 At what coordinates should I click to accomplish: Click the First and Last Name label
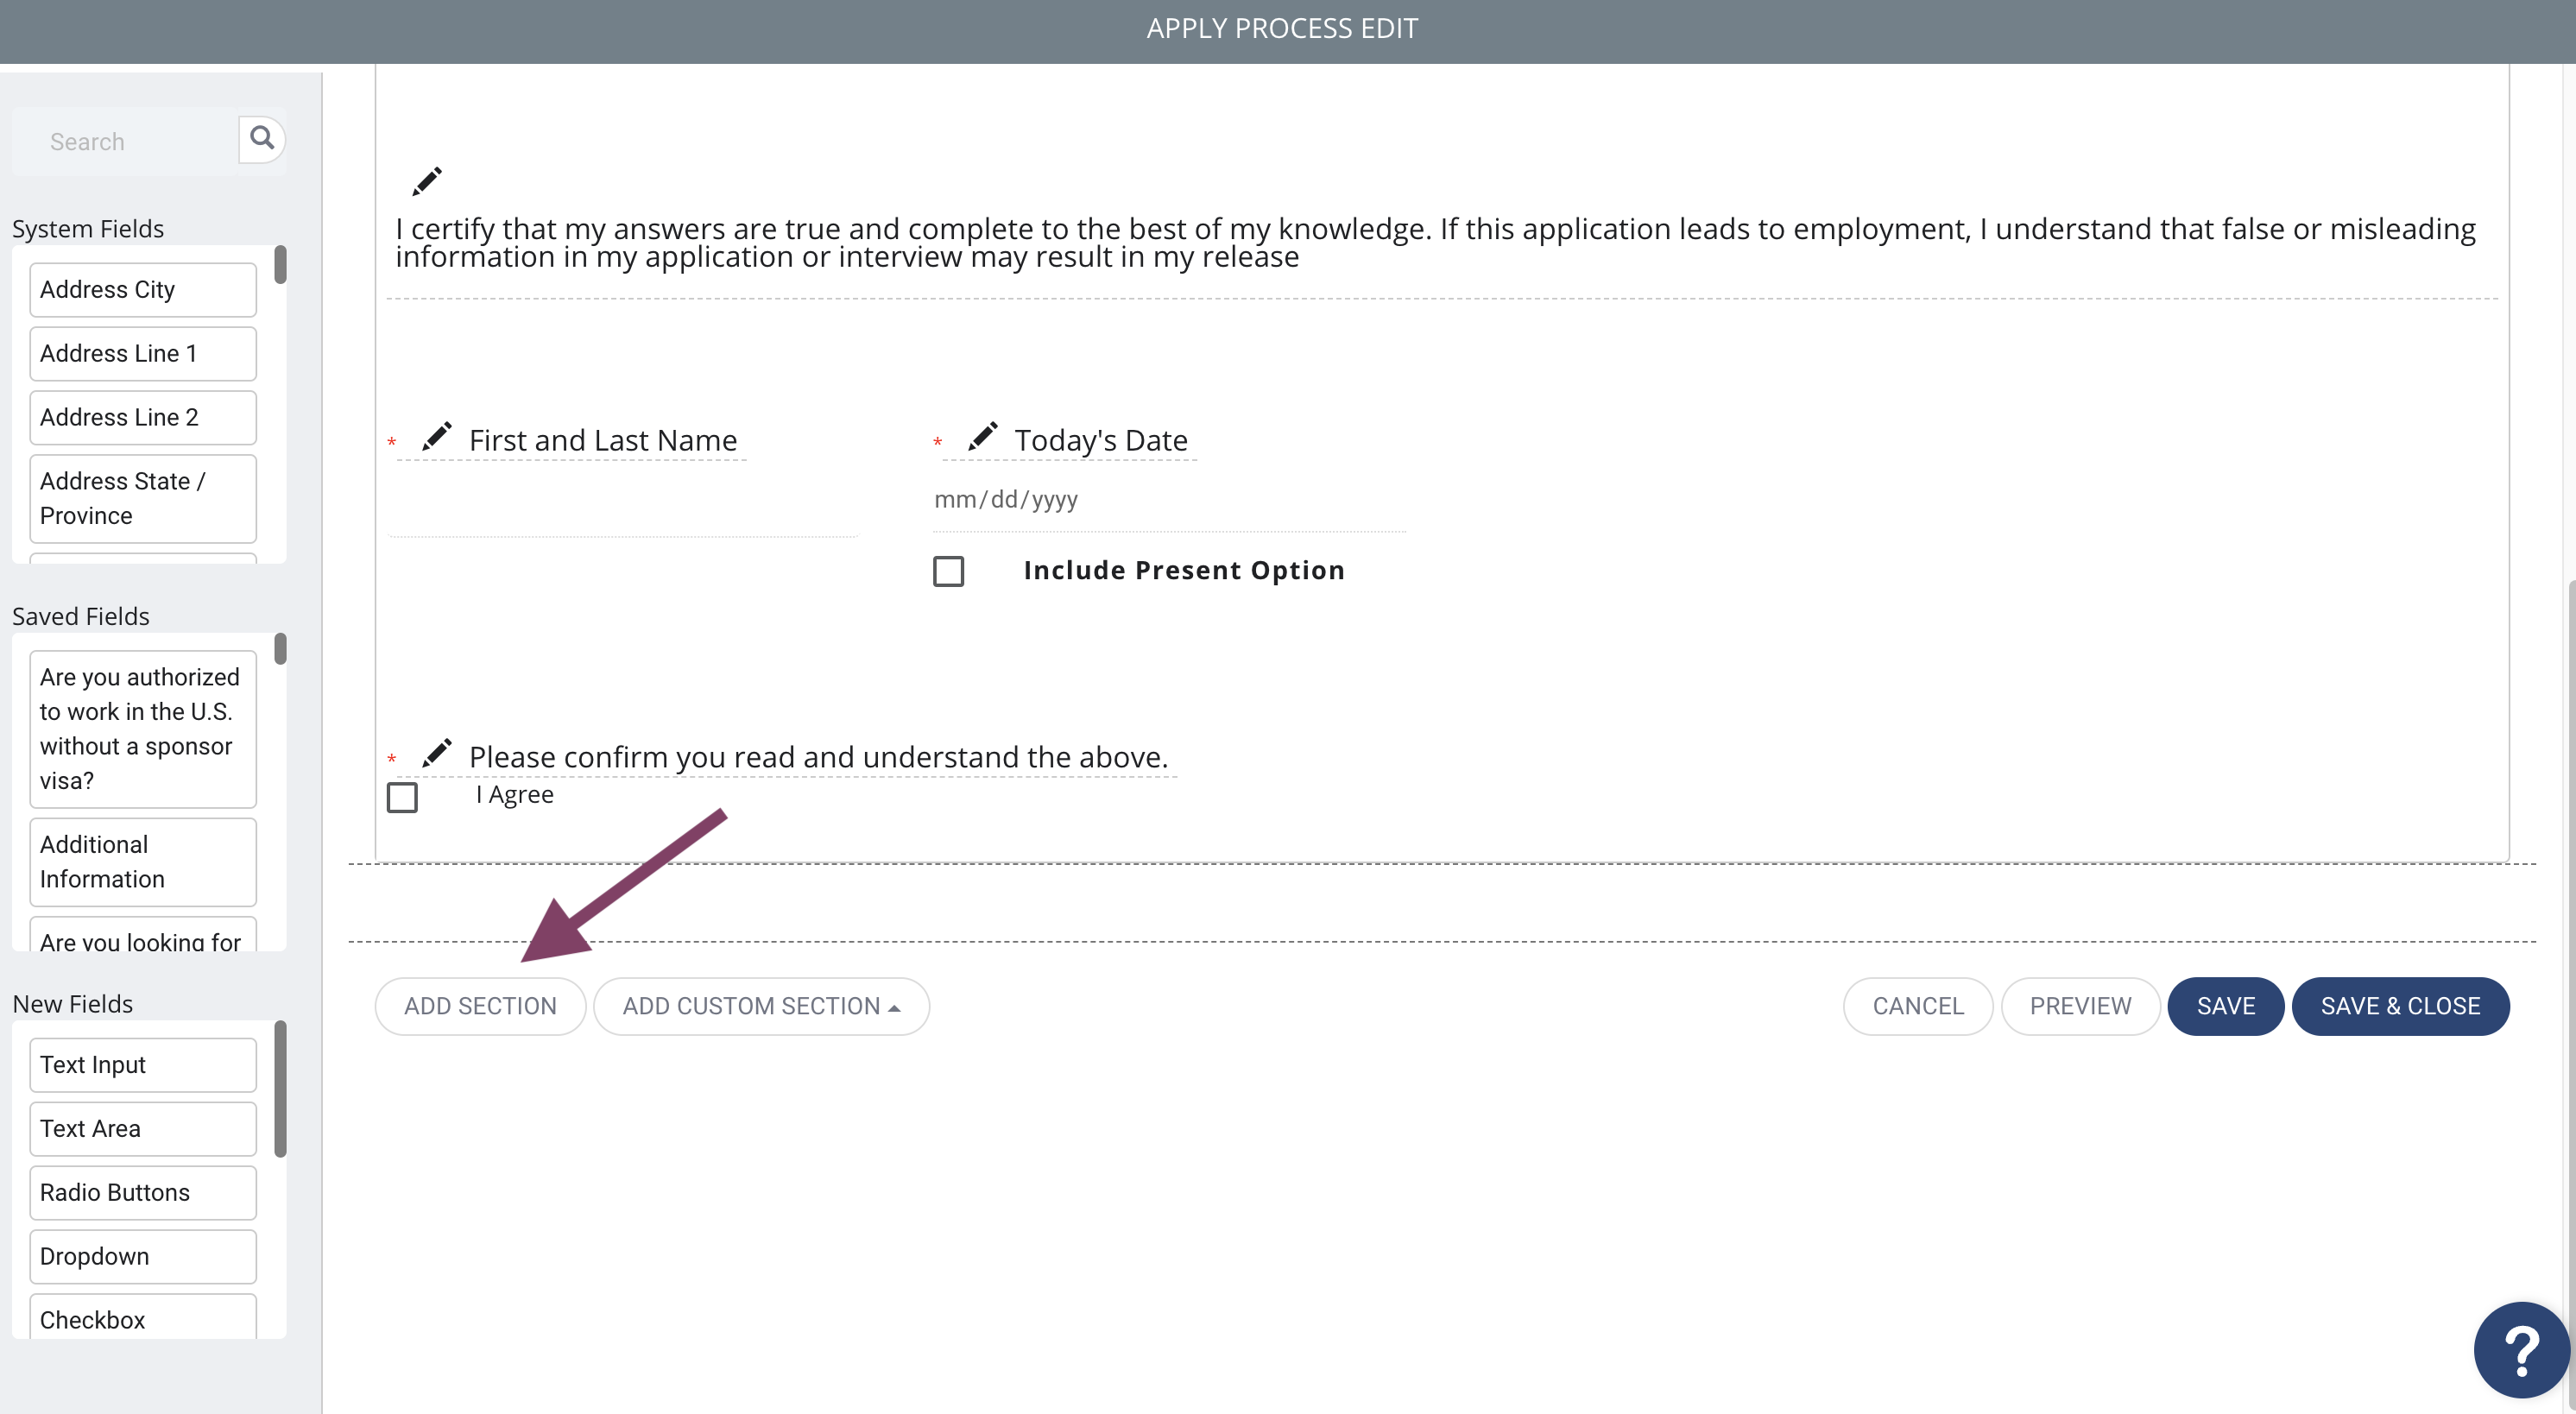tap(603, 440)
